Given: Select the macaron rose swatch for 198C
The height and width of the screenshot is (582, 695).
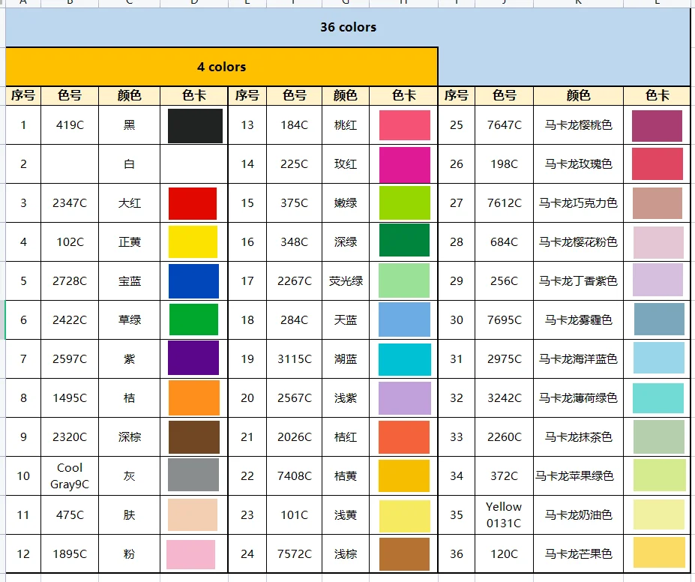Looking at the screenshot, I should pos(658,164).
